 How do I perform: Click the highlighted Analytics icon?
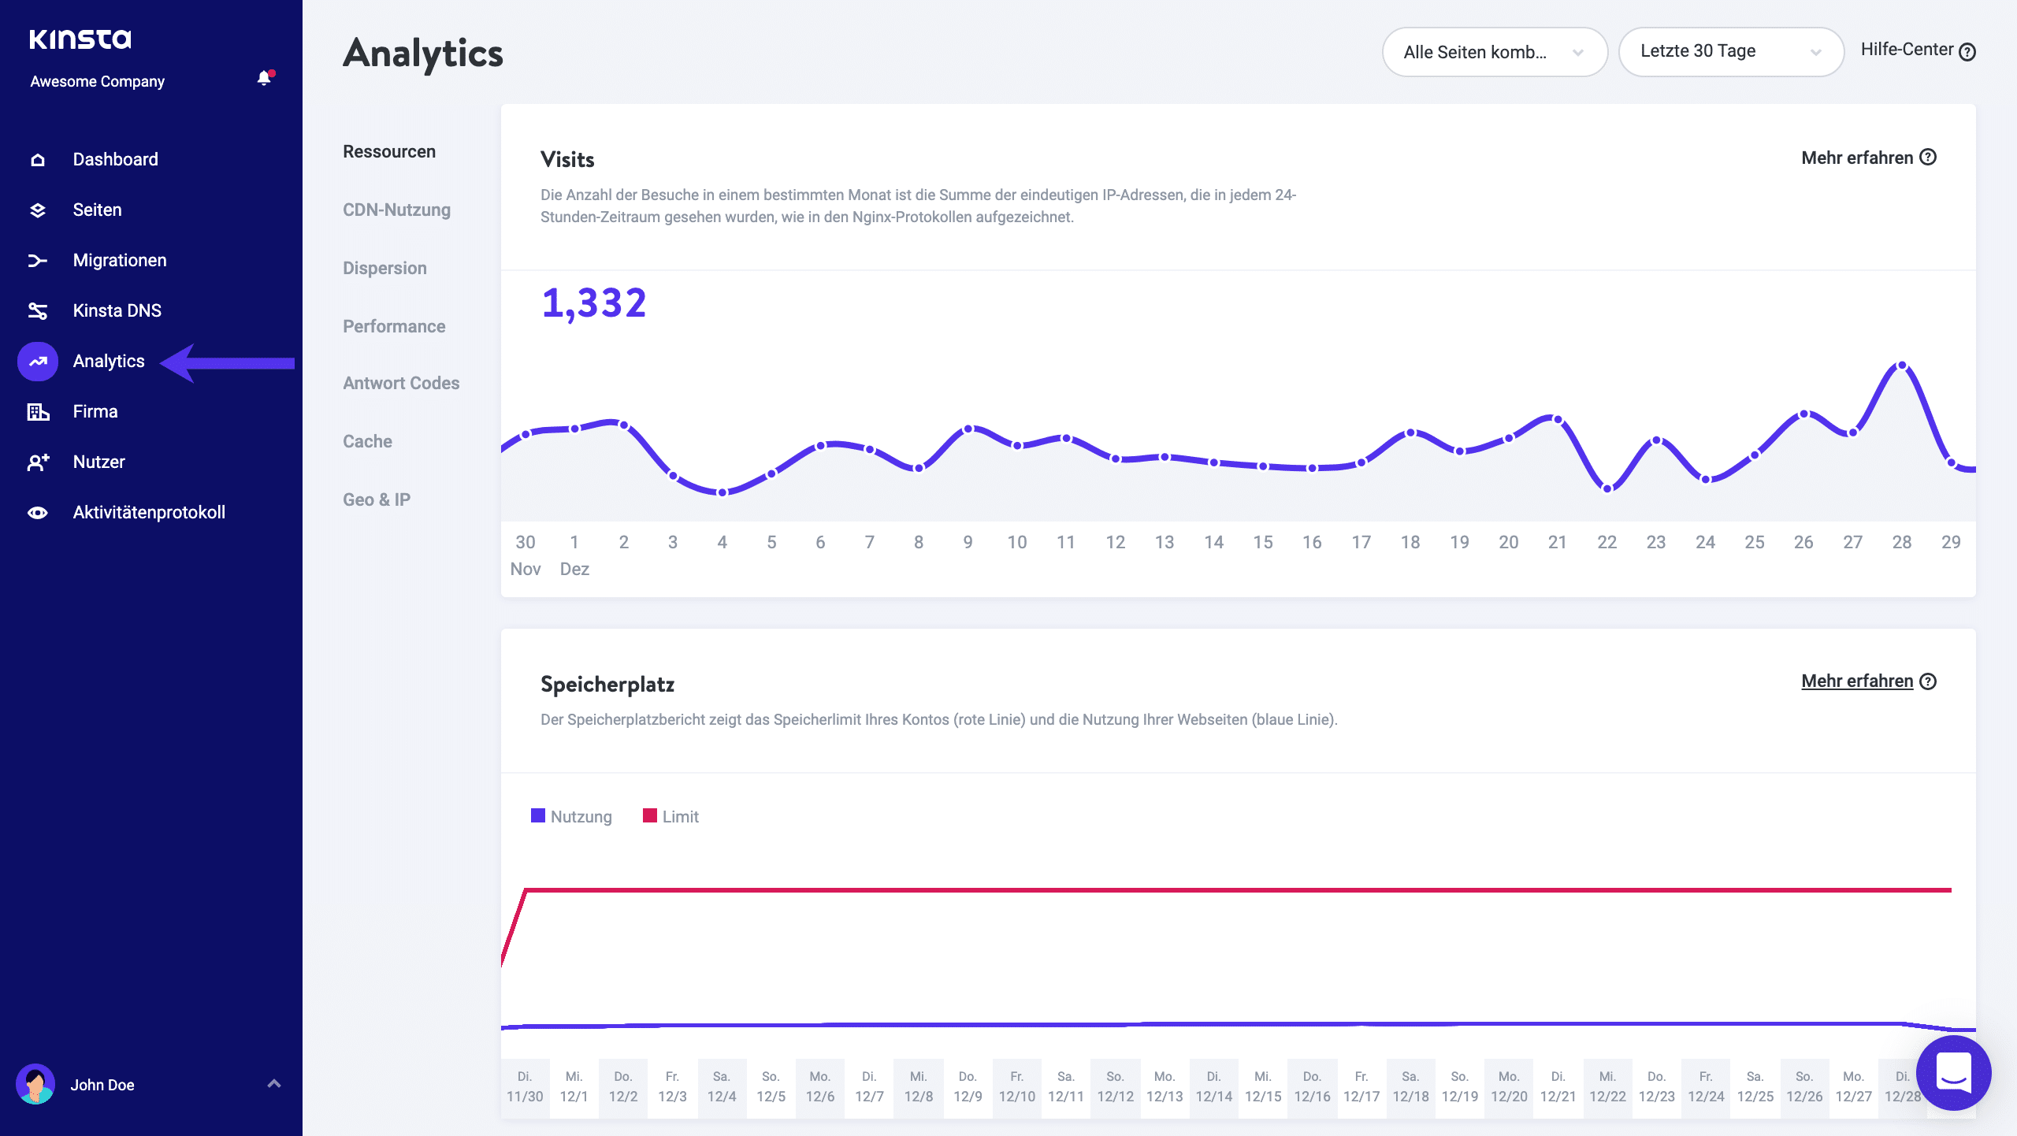(x=37, y=361)
